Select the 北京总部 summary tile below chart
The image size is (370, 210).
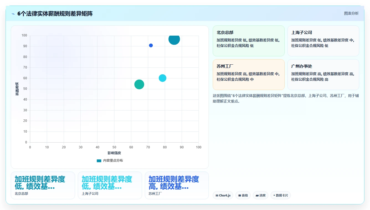point(43,185)
